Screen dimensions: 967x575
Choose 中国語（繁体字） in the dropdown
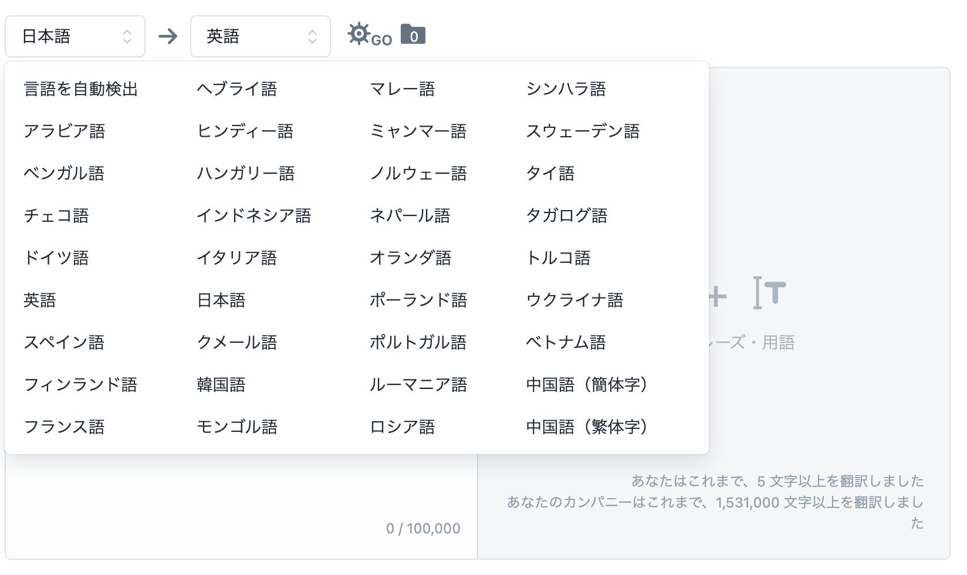[587, 427]
